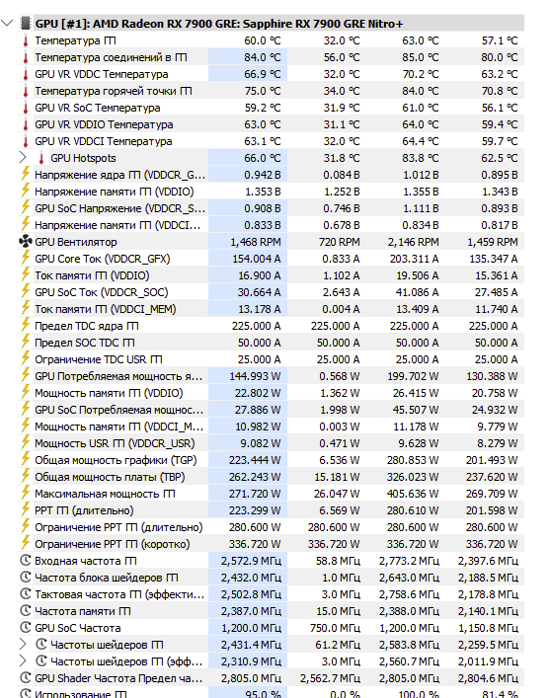Expand the GPU Hotspots subtree

point(23,158)
